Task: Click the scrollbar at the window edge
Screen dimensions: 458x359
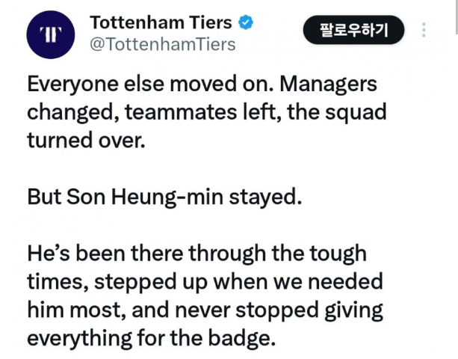Action: 457,17
